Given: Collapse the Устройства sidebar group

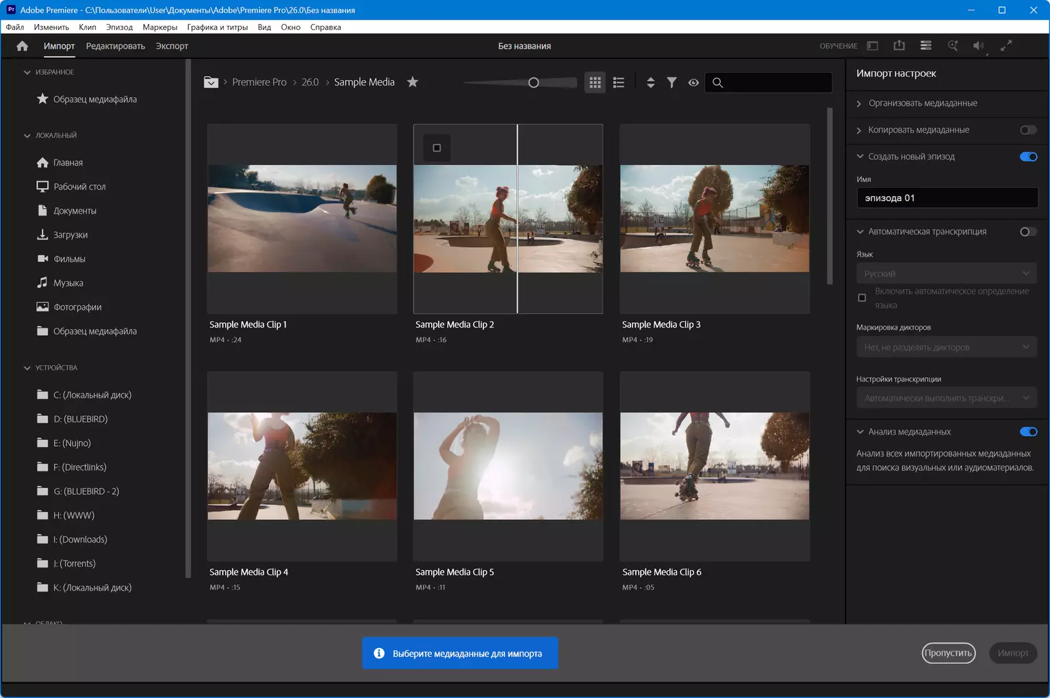Looking at the screenshot, I should click(27, 367).
